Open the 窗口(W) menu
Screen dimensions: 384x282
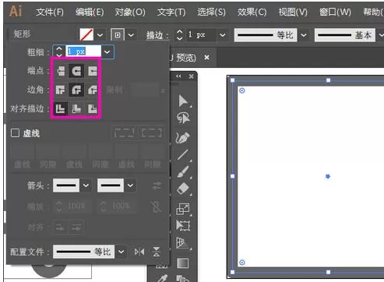[335, 12]
